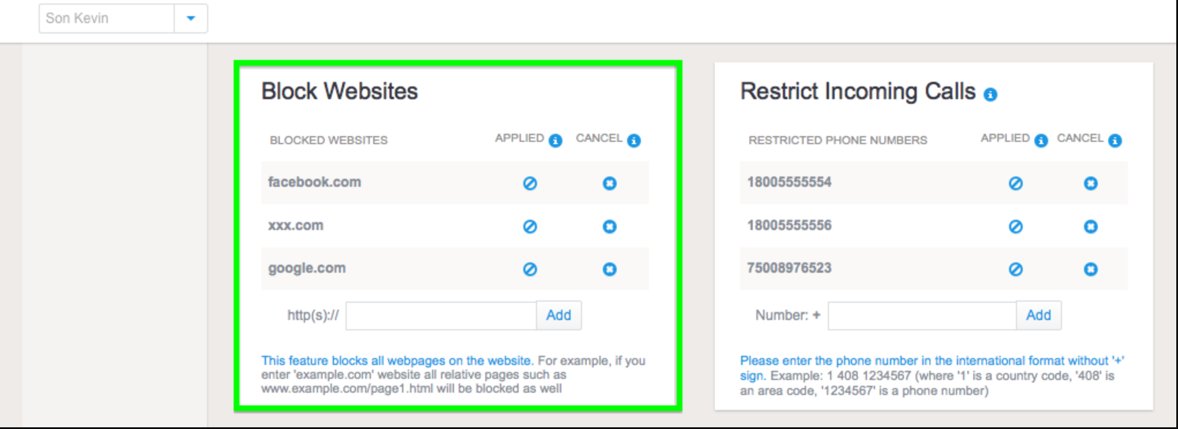The width and height of the screenshot is (1178, 429).
Task: Click the Block Websites heading
Action: (x=339, y=91)
